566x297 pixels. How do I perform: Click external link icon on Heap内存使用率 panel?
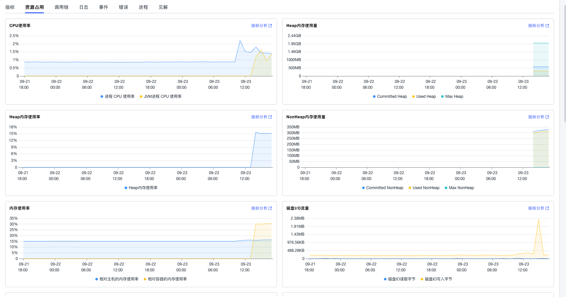pos(270,117)
